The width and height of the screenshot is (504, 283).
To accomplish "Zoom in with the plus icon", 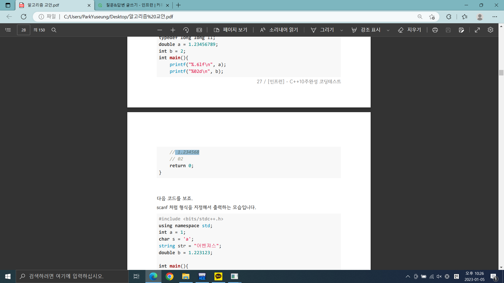I will (173, 30).
